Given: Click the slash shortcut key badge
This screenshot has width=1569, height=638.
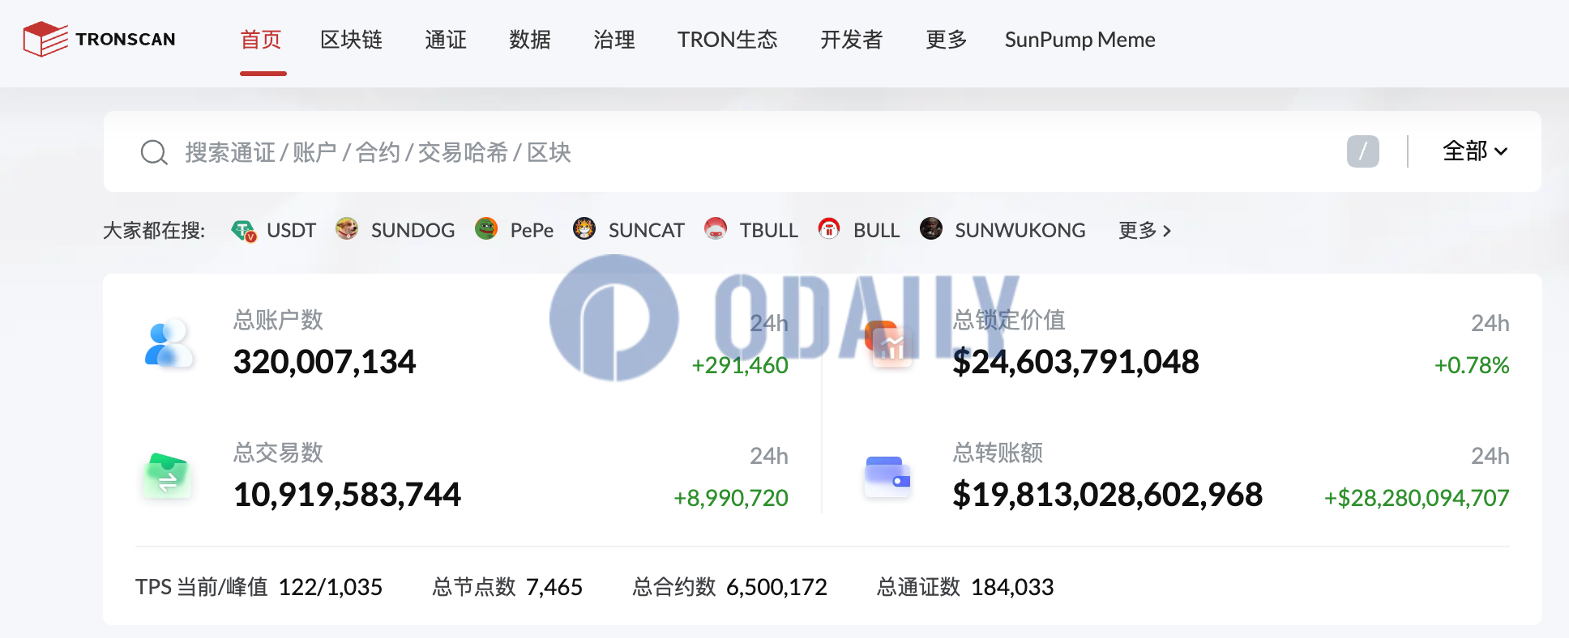Looking at the screenshot, I should pos(1363,151).
